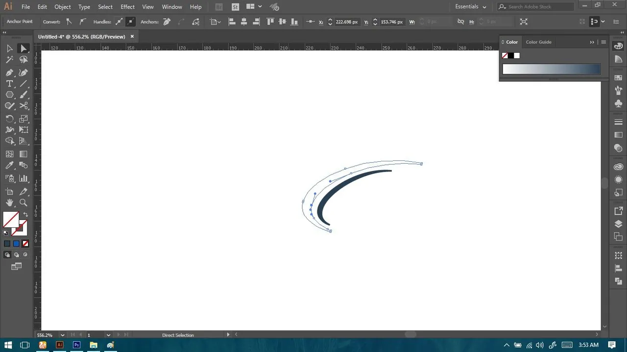Open the status bar display options arrow
The width and height of the screenshot is (627, 352).
coord(228,335)
